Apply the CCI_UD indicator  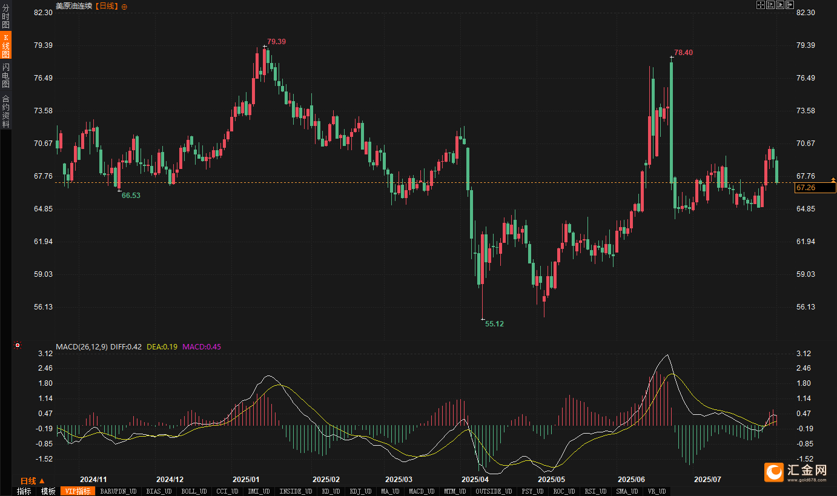coord(227,491)
